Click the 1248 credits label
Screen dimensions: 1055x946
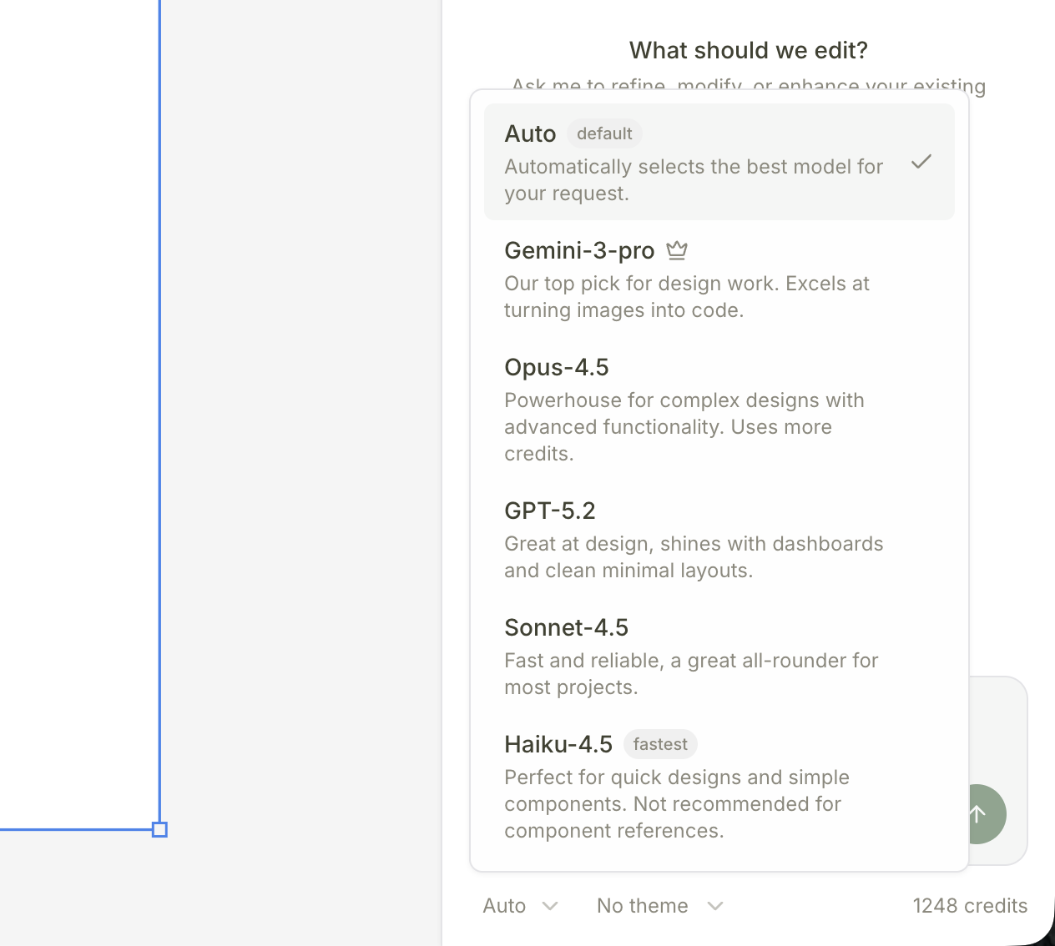coord(970,906)
